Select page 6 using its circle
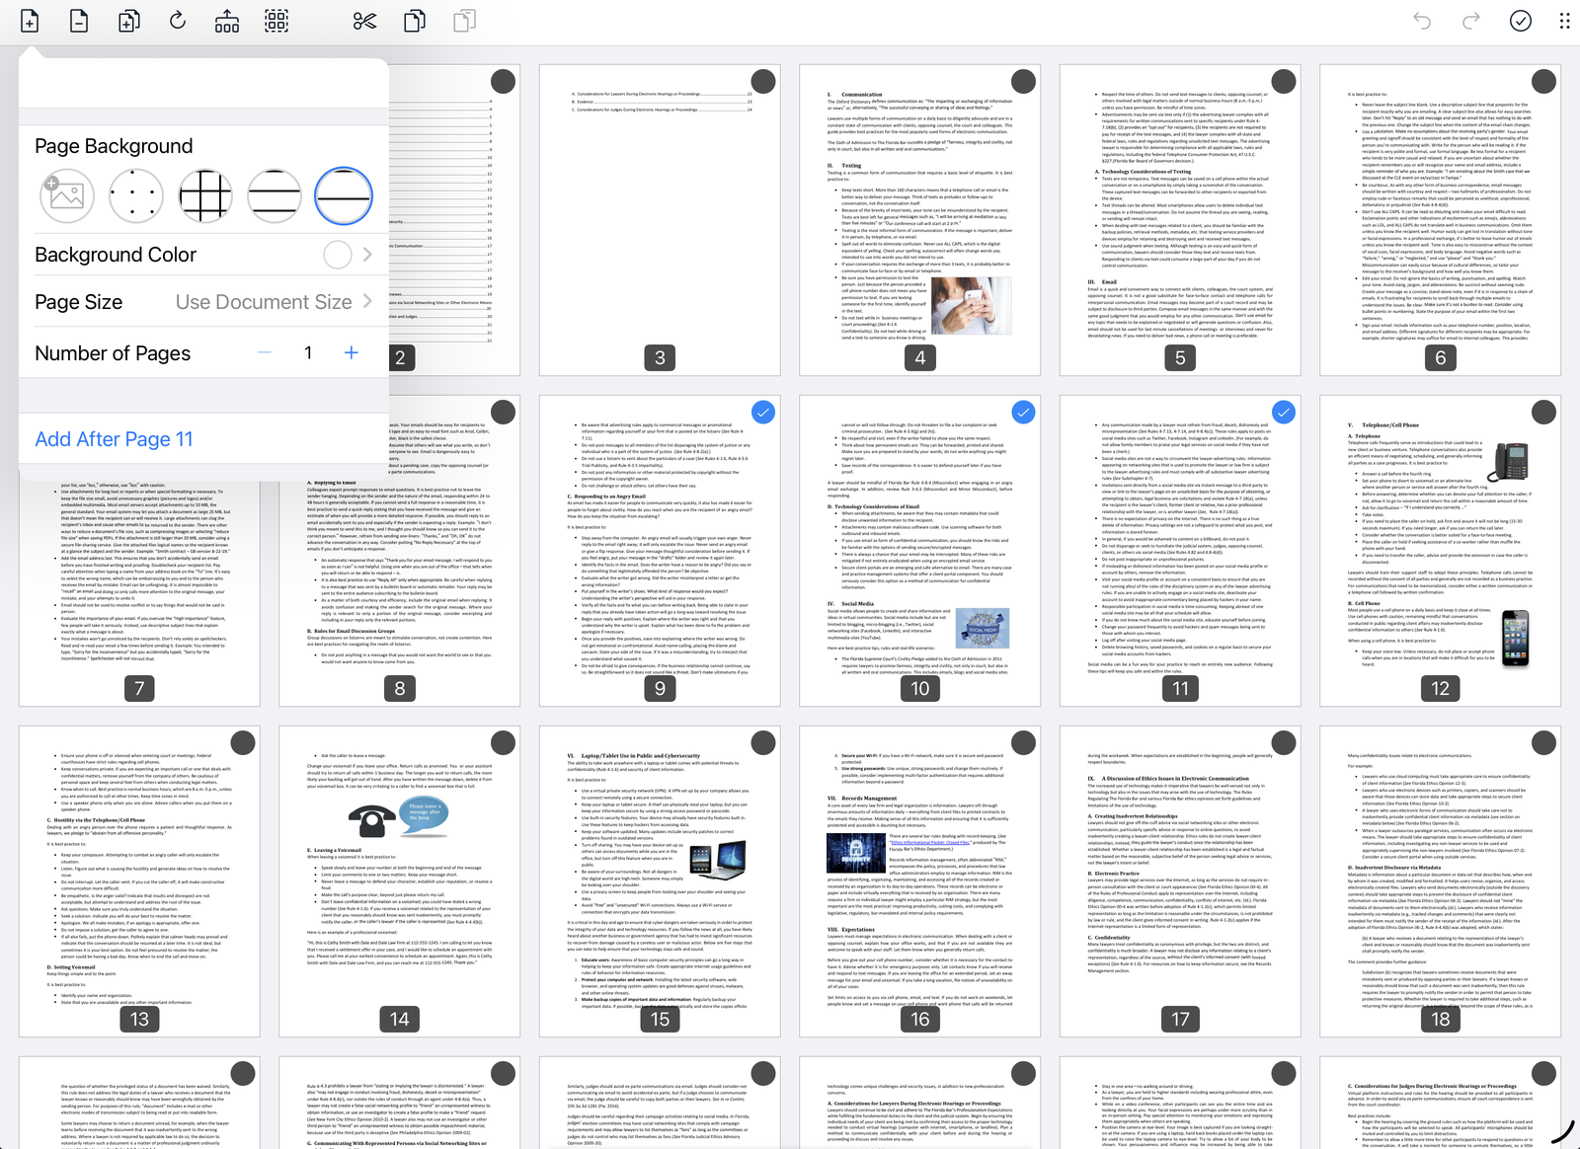Image resolution: width=1580 pixels, height=1149 pixels. (x=1543, y=81)
